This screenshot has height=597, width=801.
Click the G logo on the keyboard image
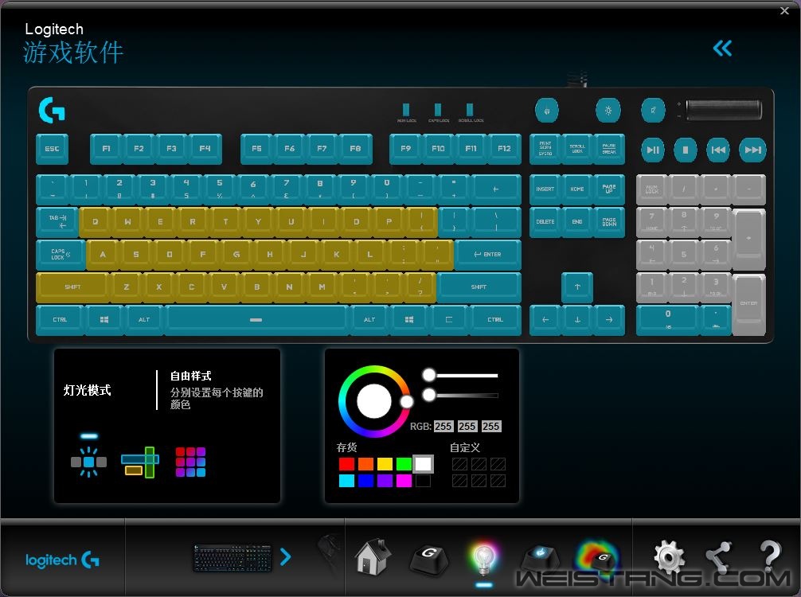[52, 111]
